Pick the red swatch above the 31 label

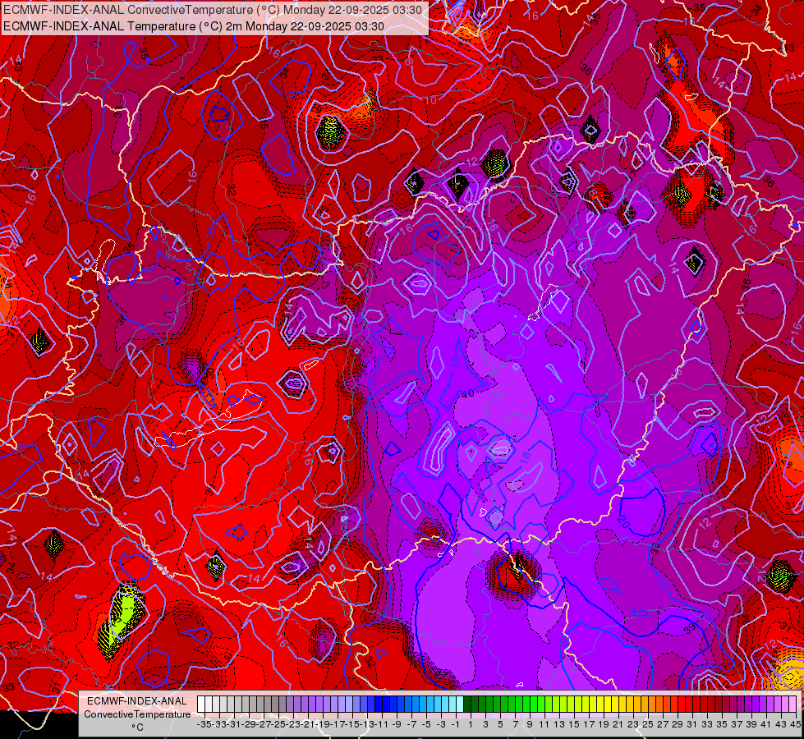point(689,705)
